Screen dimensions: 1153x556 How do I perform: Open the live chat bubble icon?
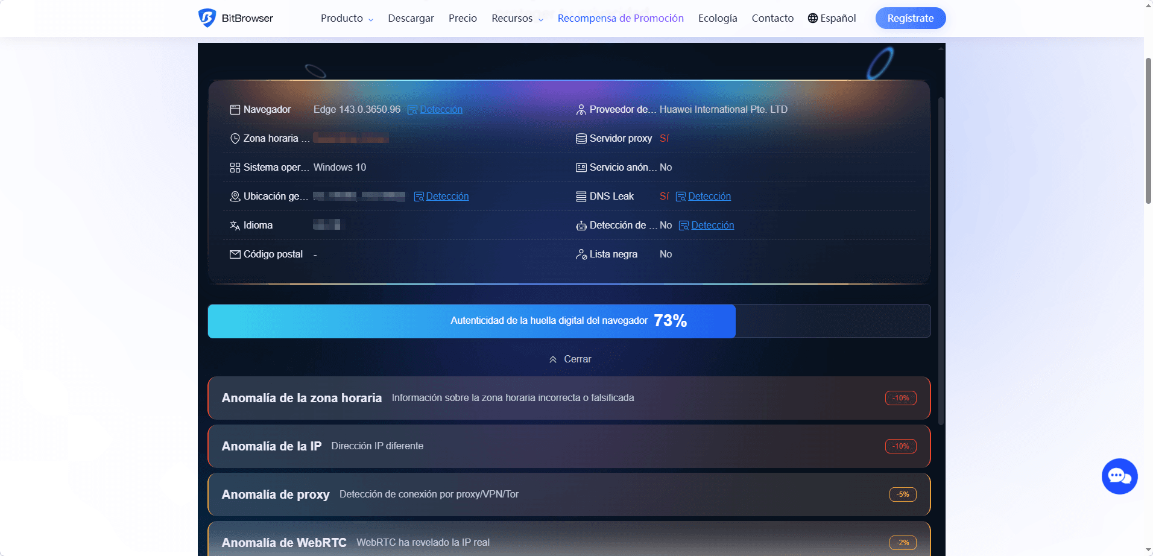[x=1119, y=476]
